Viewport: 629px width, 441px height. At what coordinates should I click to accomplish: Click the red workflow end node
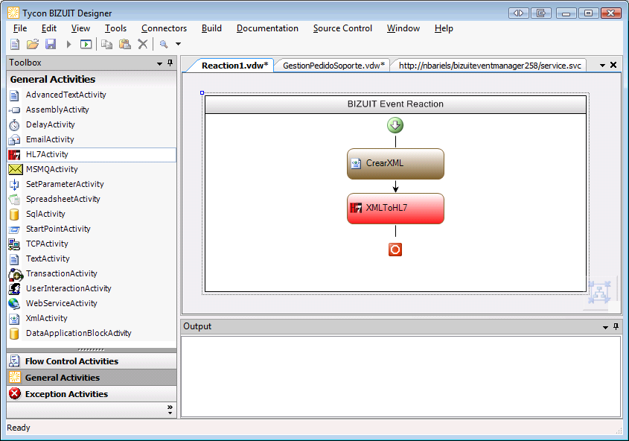point(395,250)
